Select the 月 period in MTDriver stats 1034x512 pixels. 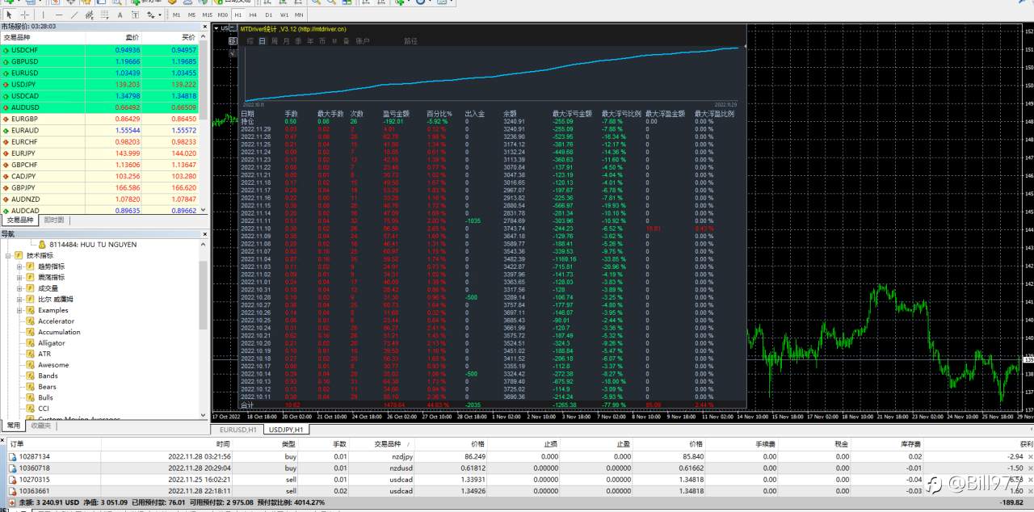(x=286, y=41)
